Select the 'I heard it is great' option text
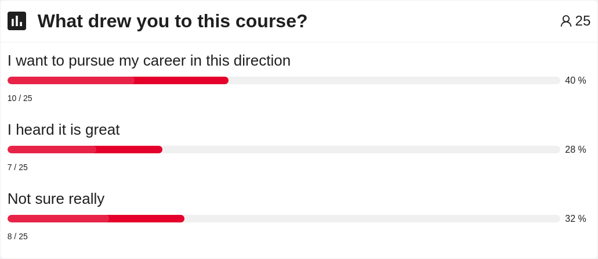This screenshot has height=259, width=598. pos(64,129)
